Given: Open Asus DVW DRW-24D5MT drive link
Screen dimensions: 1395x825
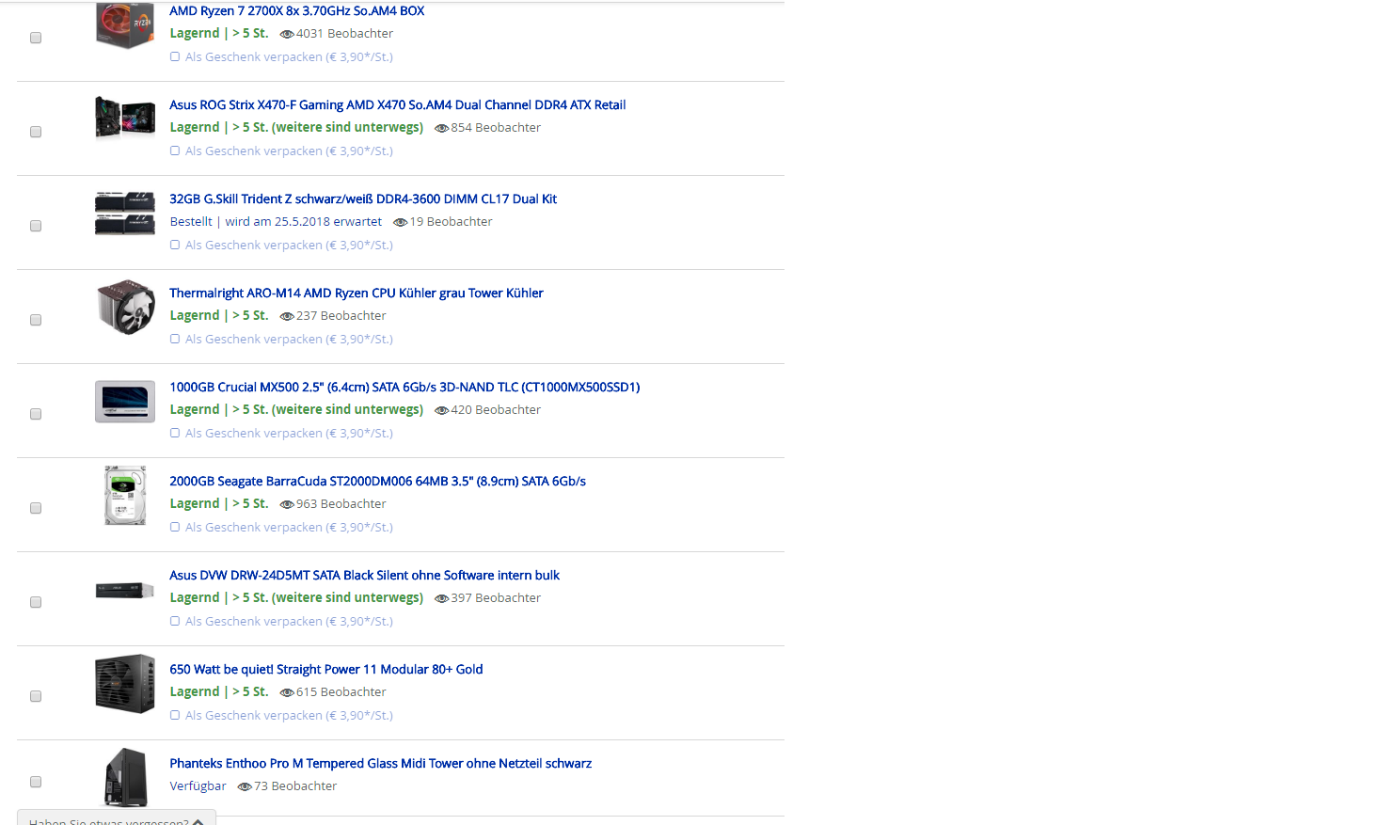Looking at the screenshot, I should pyautogui.click(x=364, y=576).
